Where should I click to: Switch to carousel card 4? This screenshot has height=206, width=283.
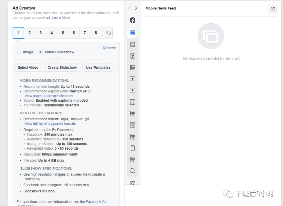[52, 33]
